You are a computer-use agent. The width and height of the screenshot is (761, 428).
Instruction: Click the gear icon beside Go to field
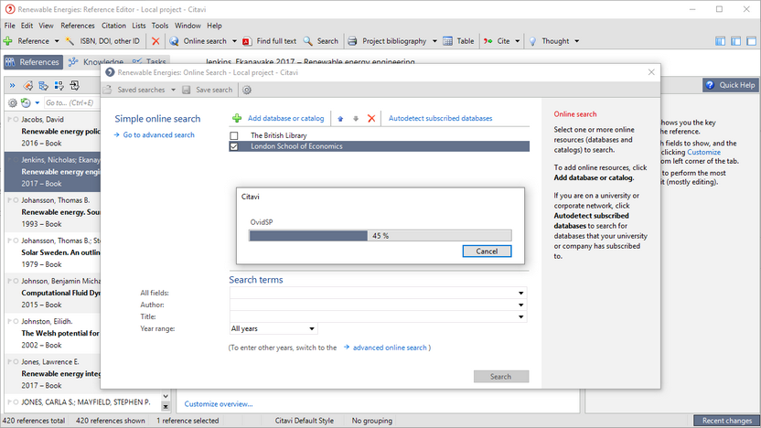pos(13,102)
